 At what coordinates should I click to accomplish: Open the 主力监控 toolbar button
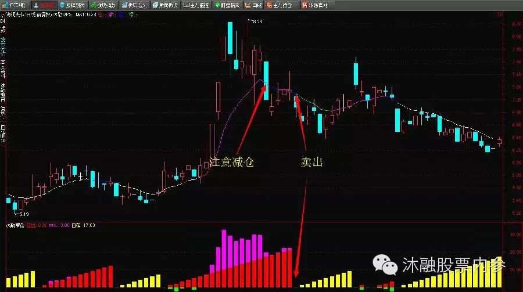[196, 5]
